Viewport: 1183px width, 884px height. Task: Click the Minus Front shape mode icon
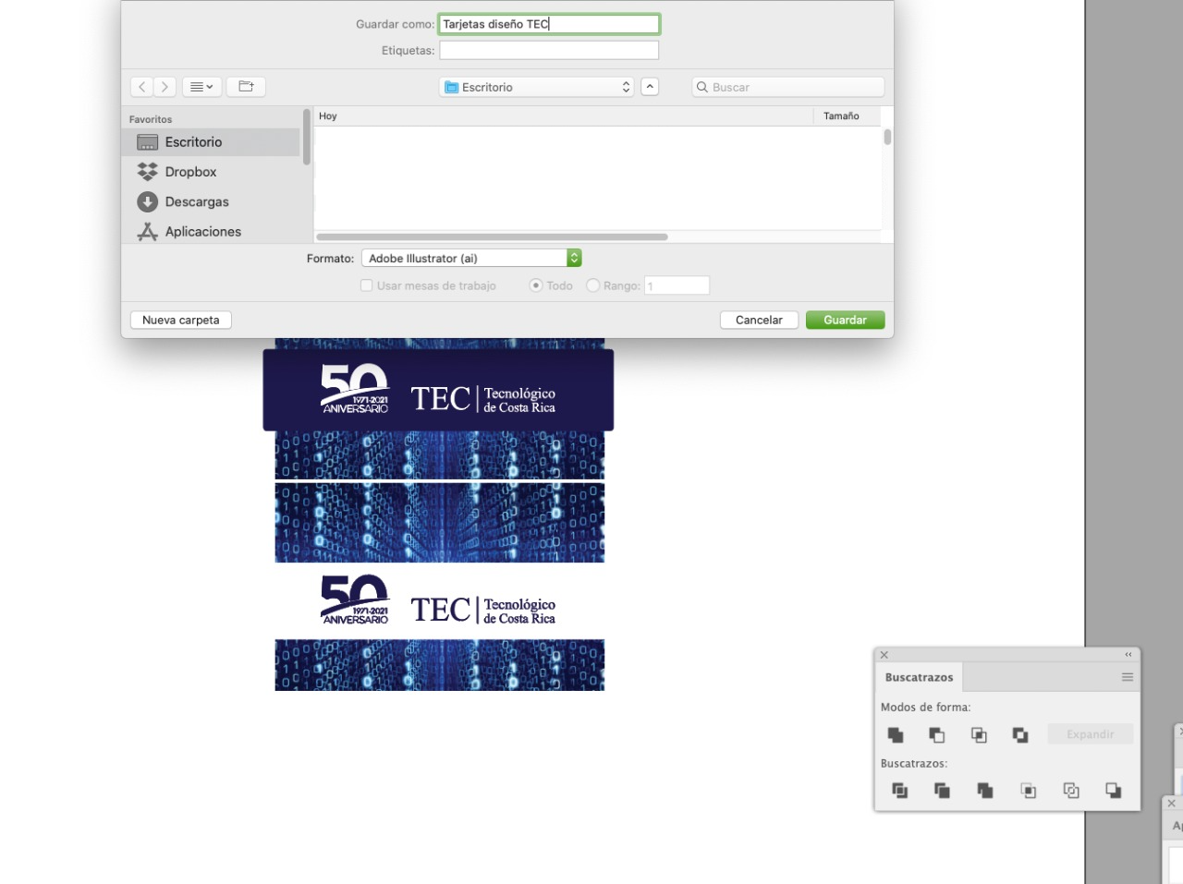coord(937,735)
